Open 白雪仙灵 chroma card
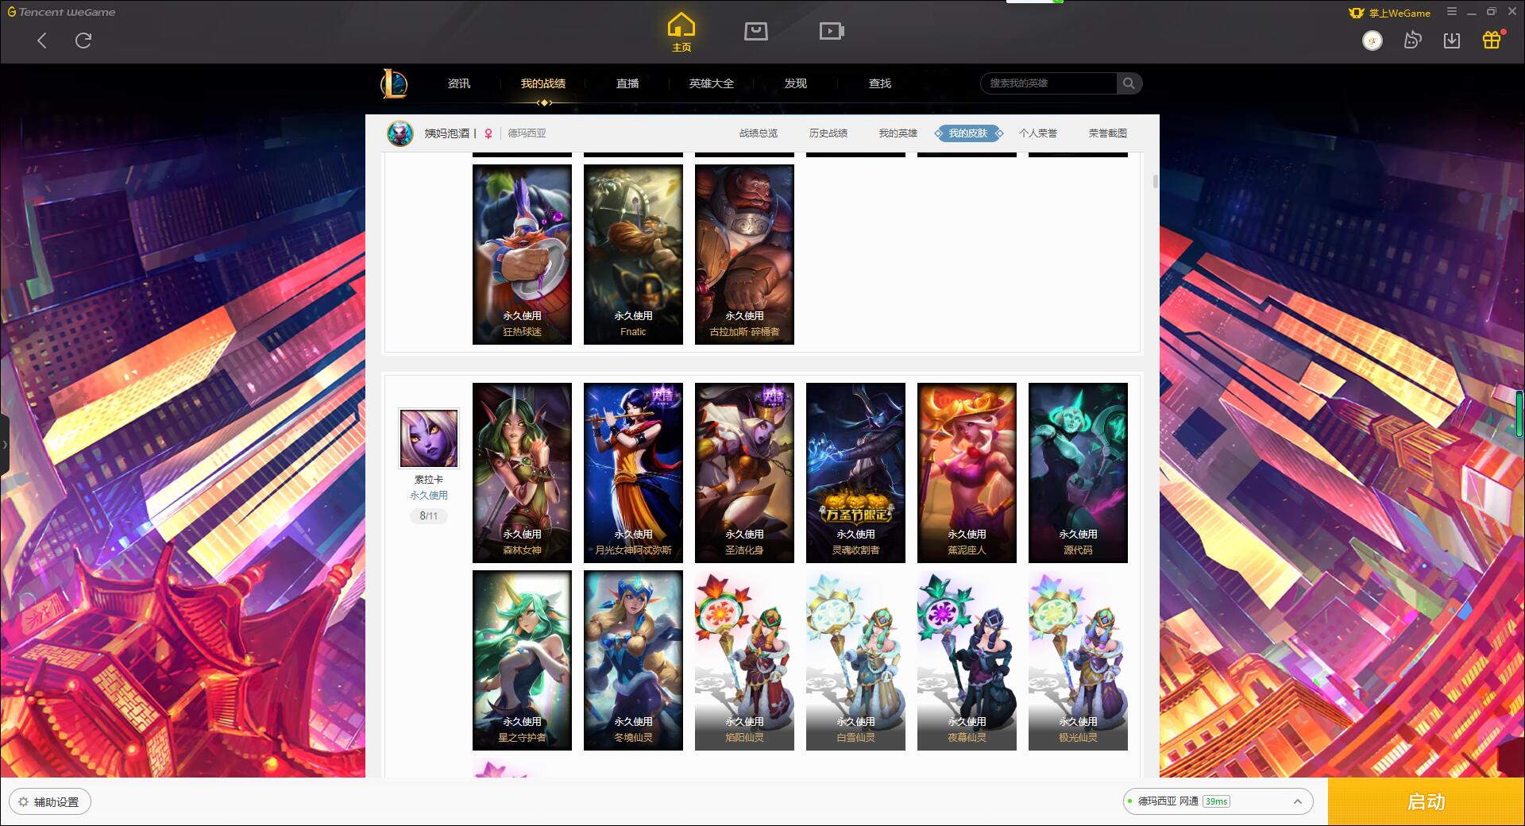The width and height of the screenshot is (1525, 826). click(x=855, y=660)
